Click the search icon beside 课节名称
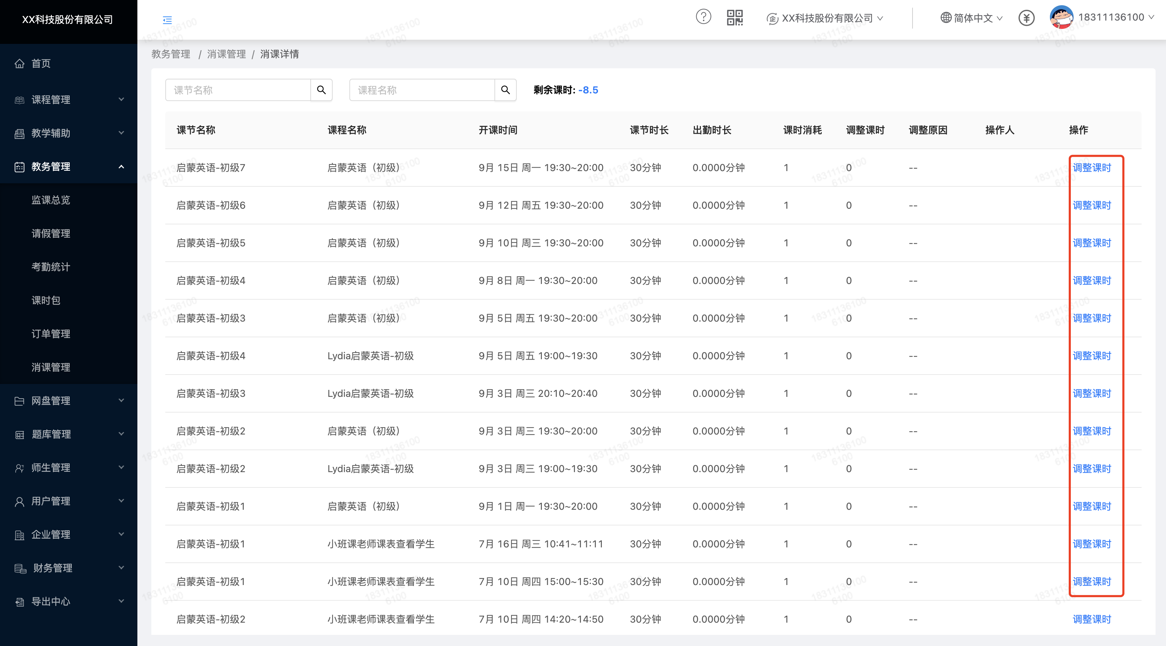The height and width of the screenshot is (646, 1166). (x=321, y=90)
